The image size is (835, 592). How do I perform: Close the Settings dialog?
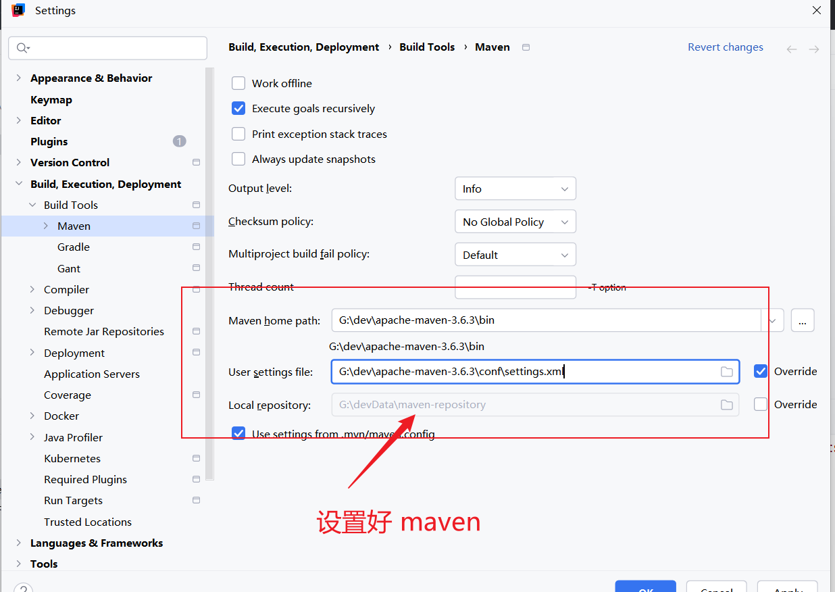tap(817, 10)
